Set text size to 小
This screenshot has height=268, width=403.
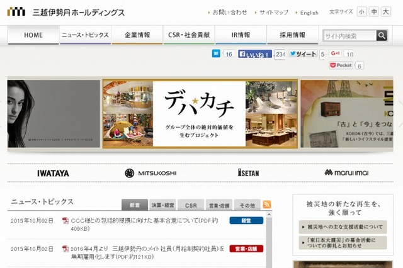tap(361, 12)
